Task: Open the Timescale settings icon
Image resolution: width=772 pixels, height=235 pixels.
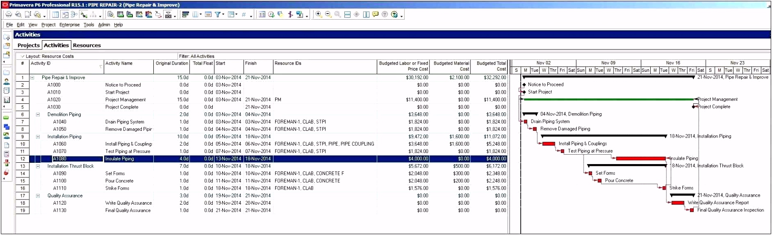Action: point(208,14)
